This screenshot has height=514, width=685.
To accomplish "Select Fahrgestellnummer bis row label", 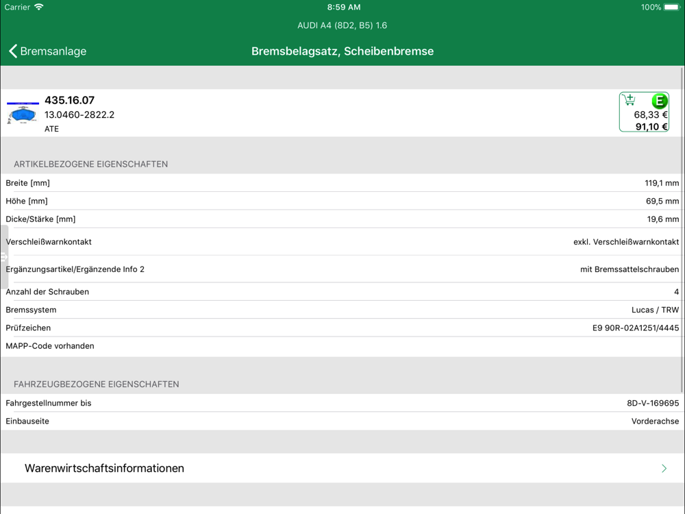I will (49, 403).
